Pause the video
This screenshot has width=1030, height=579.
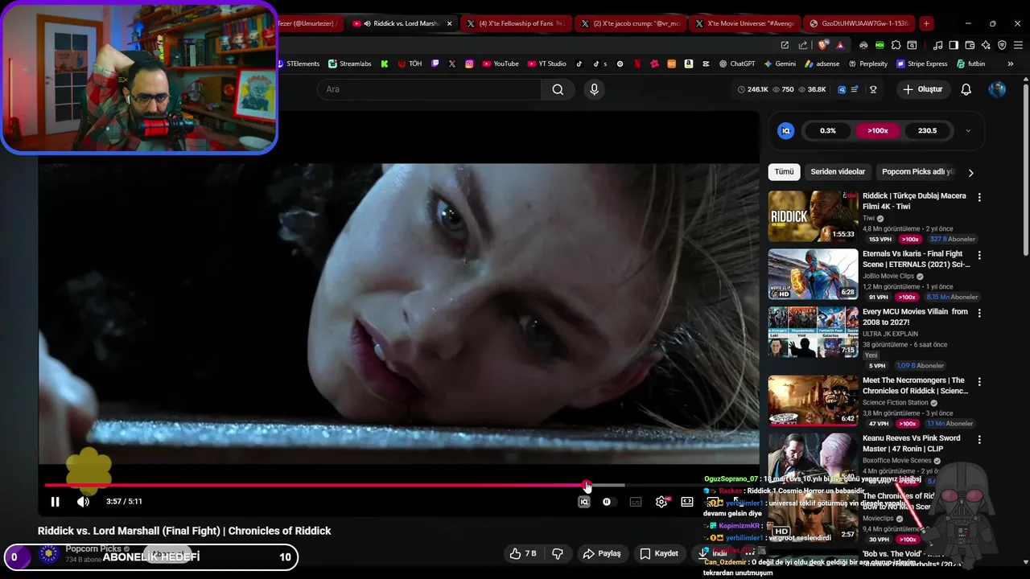[x=56, y=502]
